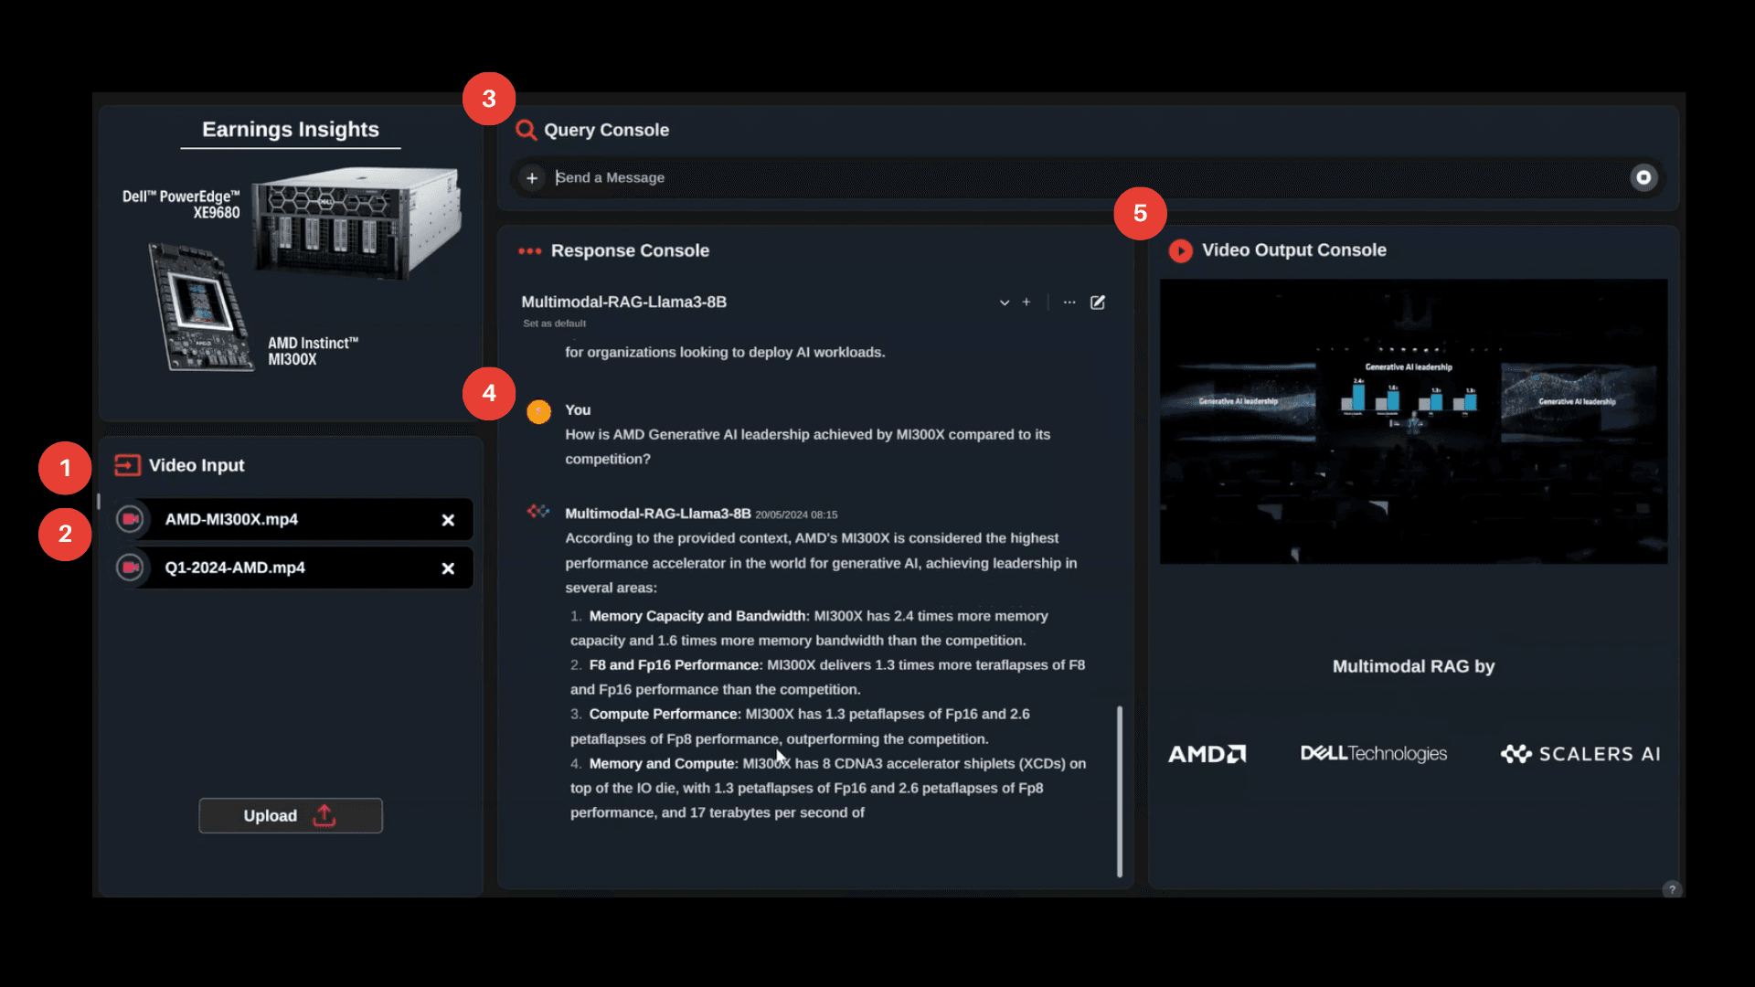
Task: Click the timestamp 20/05/2024 08:15
Action: (x=796, y=515)
